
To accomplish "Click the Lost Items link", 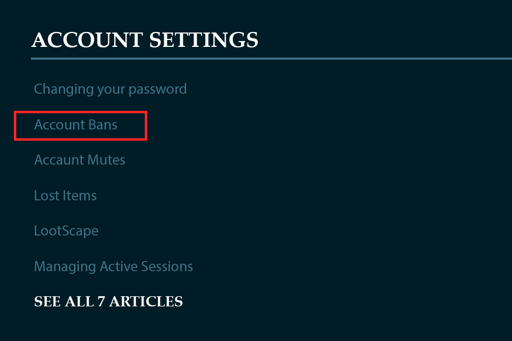I will point(65,196).
